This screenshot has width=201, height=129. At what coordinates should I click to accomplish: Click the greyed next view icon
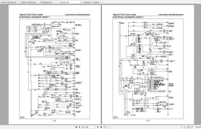click(x=108, y=127)
